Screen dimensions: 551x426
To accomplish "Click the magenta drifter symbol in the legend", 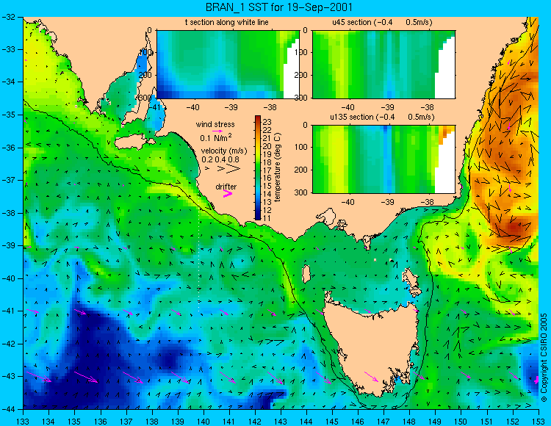I will tap(228, 194).
